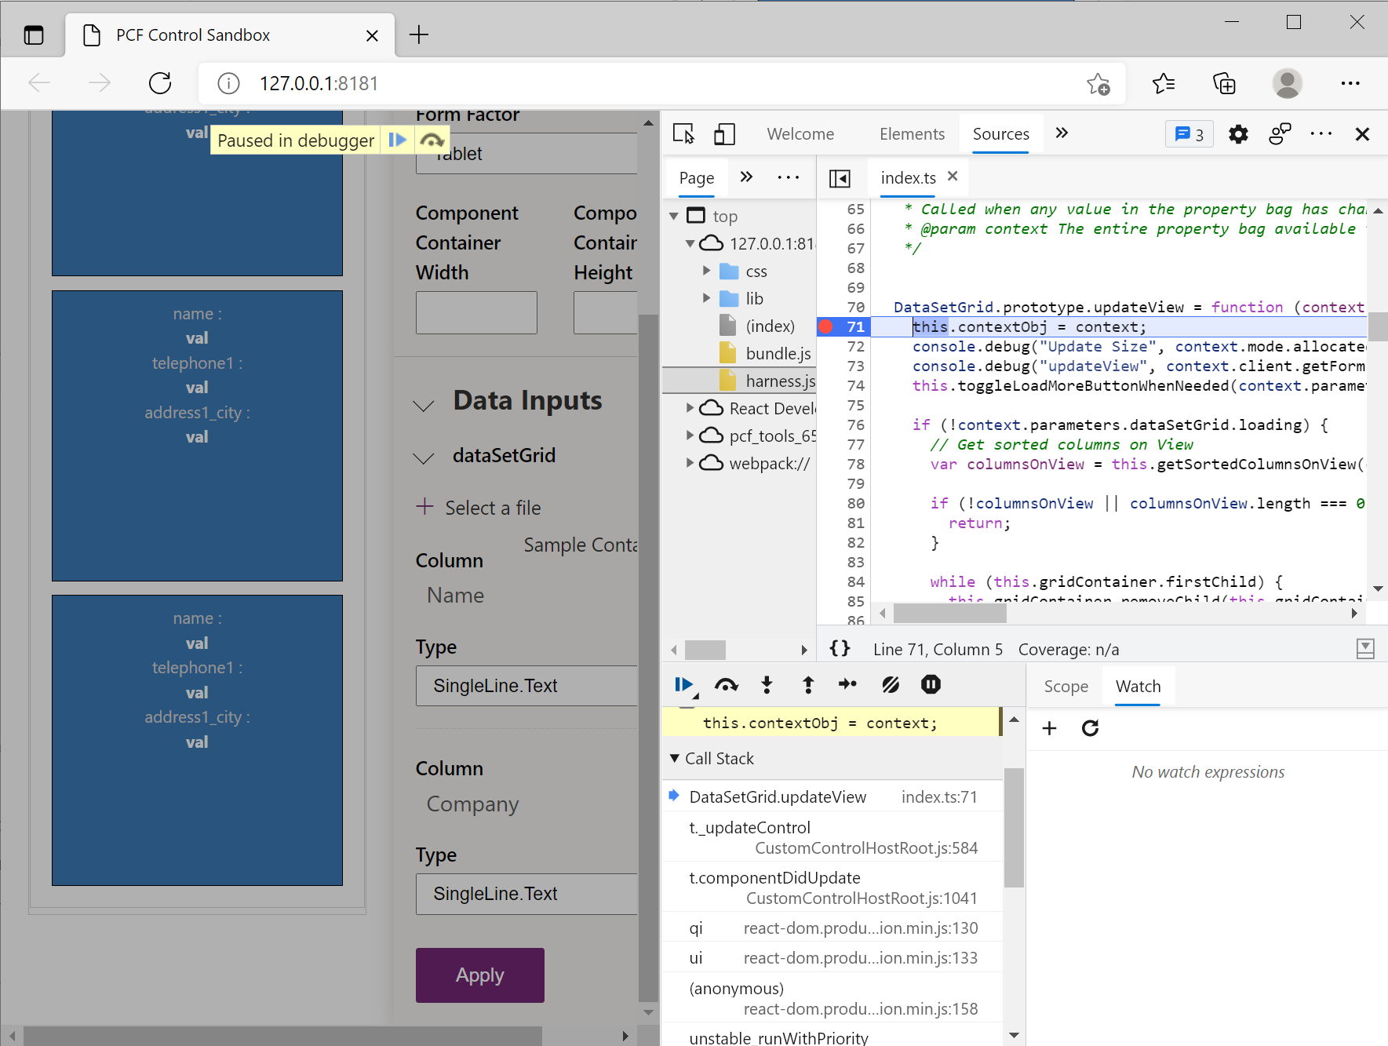The height and width of the screenshot is (1046, 1388).
Task: Enable pause on exceptions
Action: (x=931, y=684)
